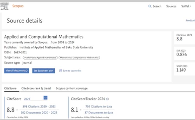Click CiteScoreTracker 2024 info icon
Image resolution: width=195 pixels, height=120 pixels.
coord(108,99)
